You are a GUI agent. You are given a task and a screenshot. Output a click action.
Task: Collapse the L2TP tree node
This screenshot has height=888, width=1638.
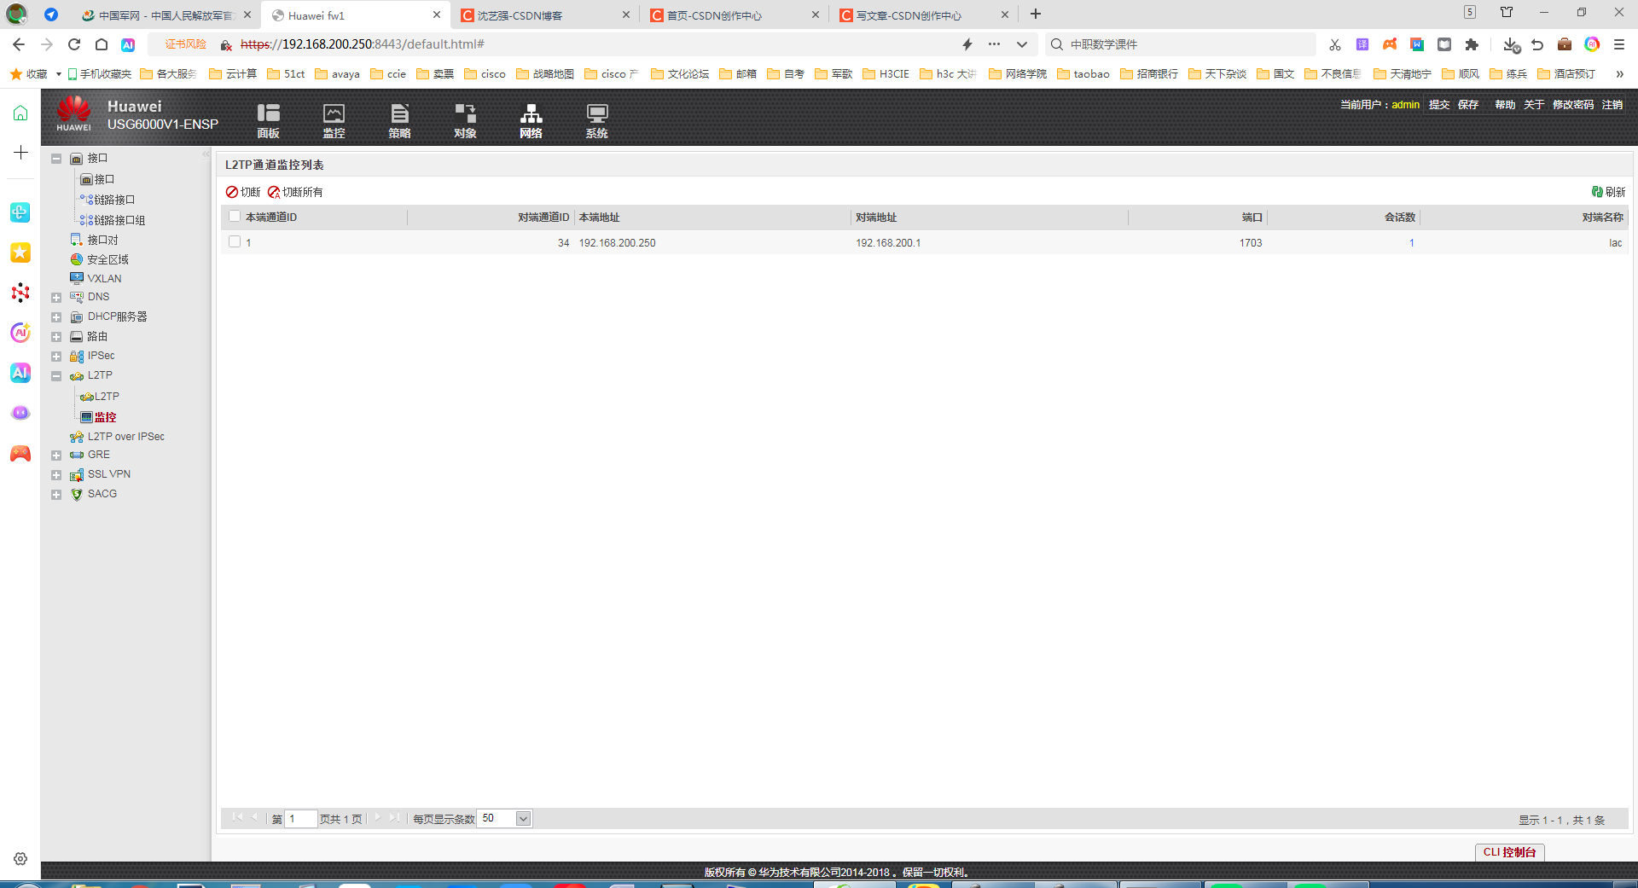(56, 376)
